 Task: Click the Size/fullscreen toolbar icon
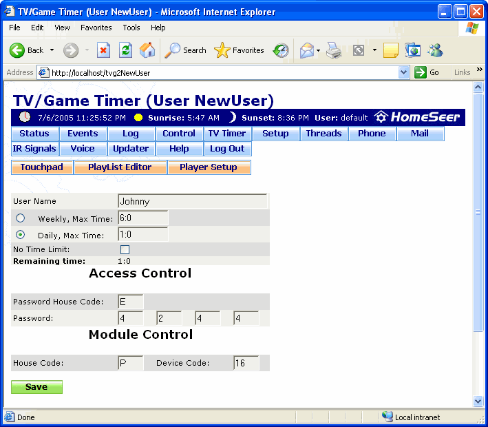(359, 50)
